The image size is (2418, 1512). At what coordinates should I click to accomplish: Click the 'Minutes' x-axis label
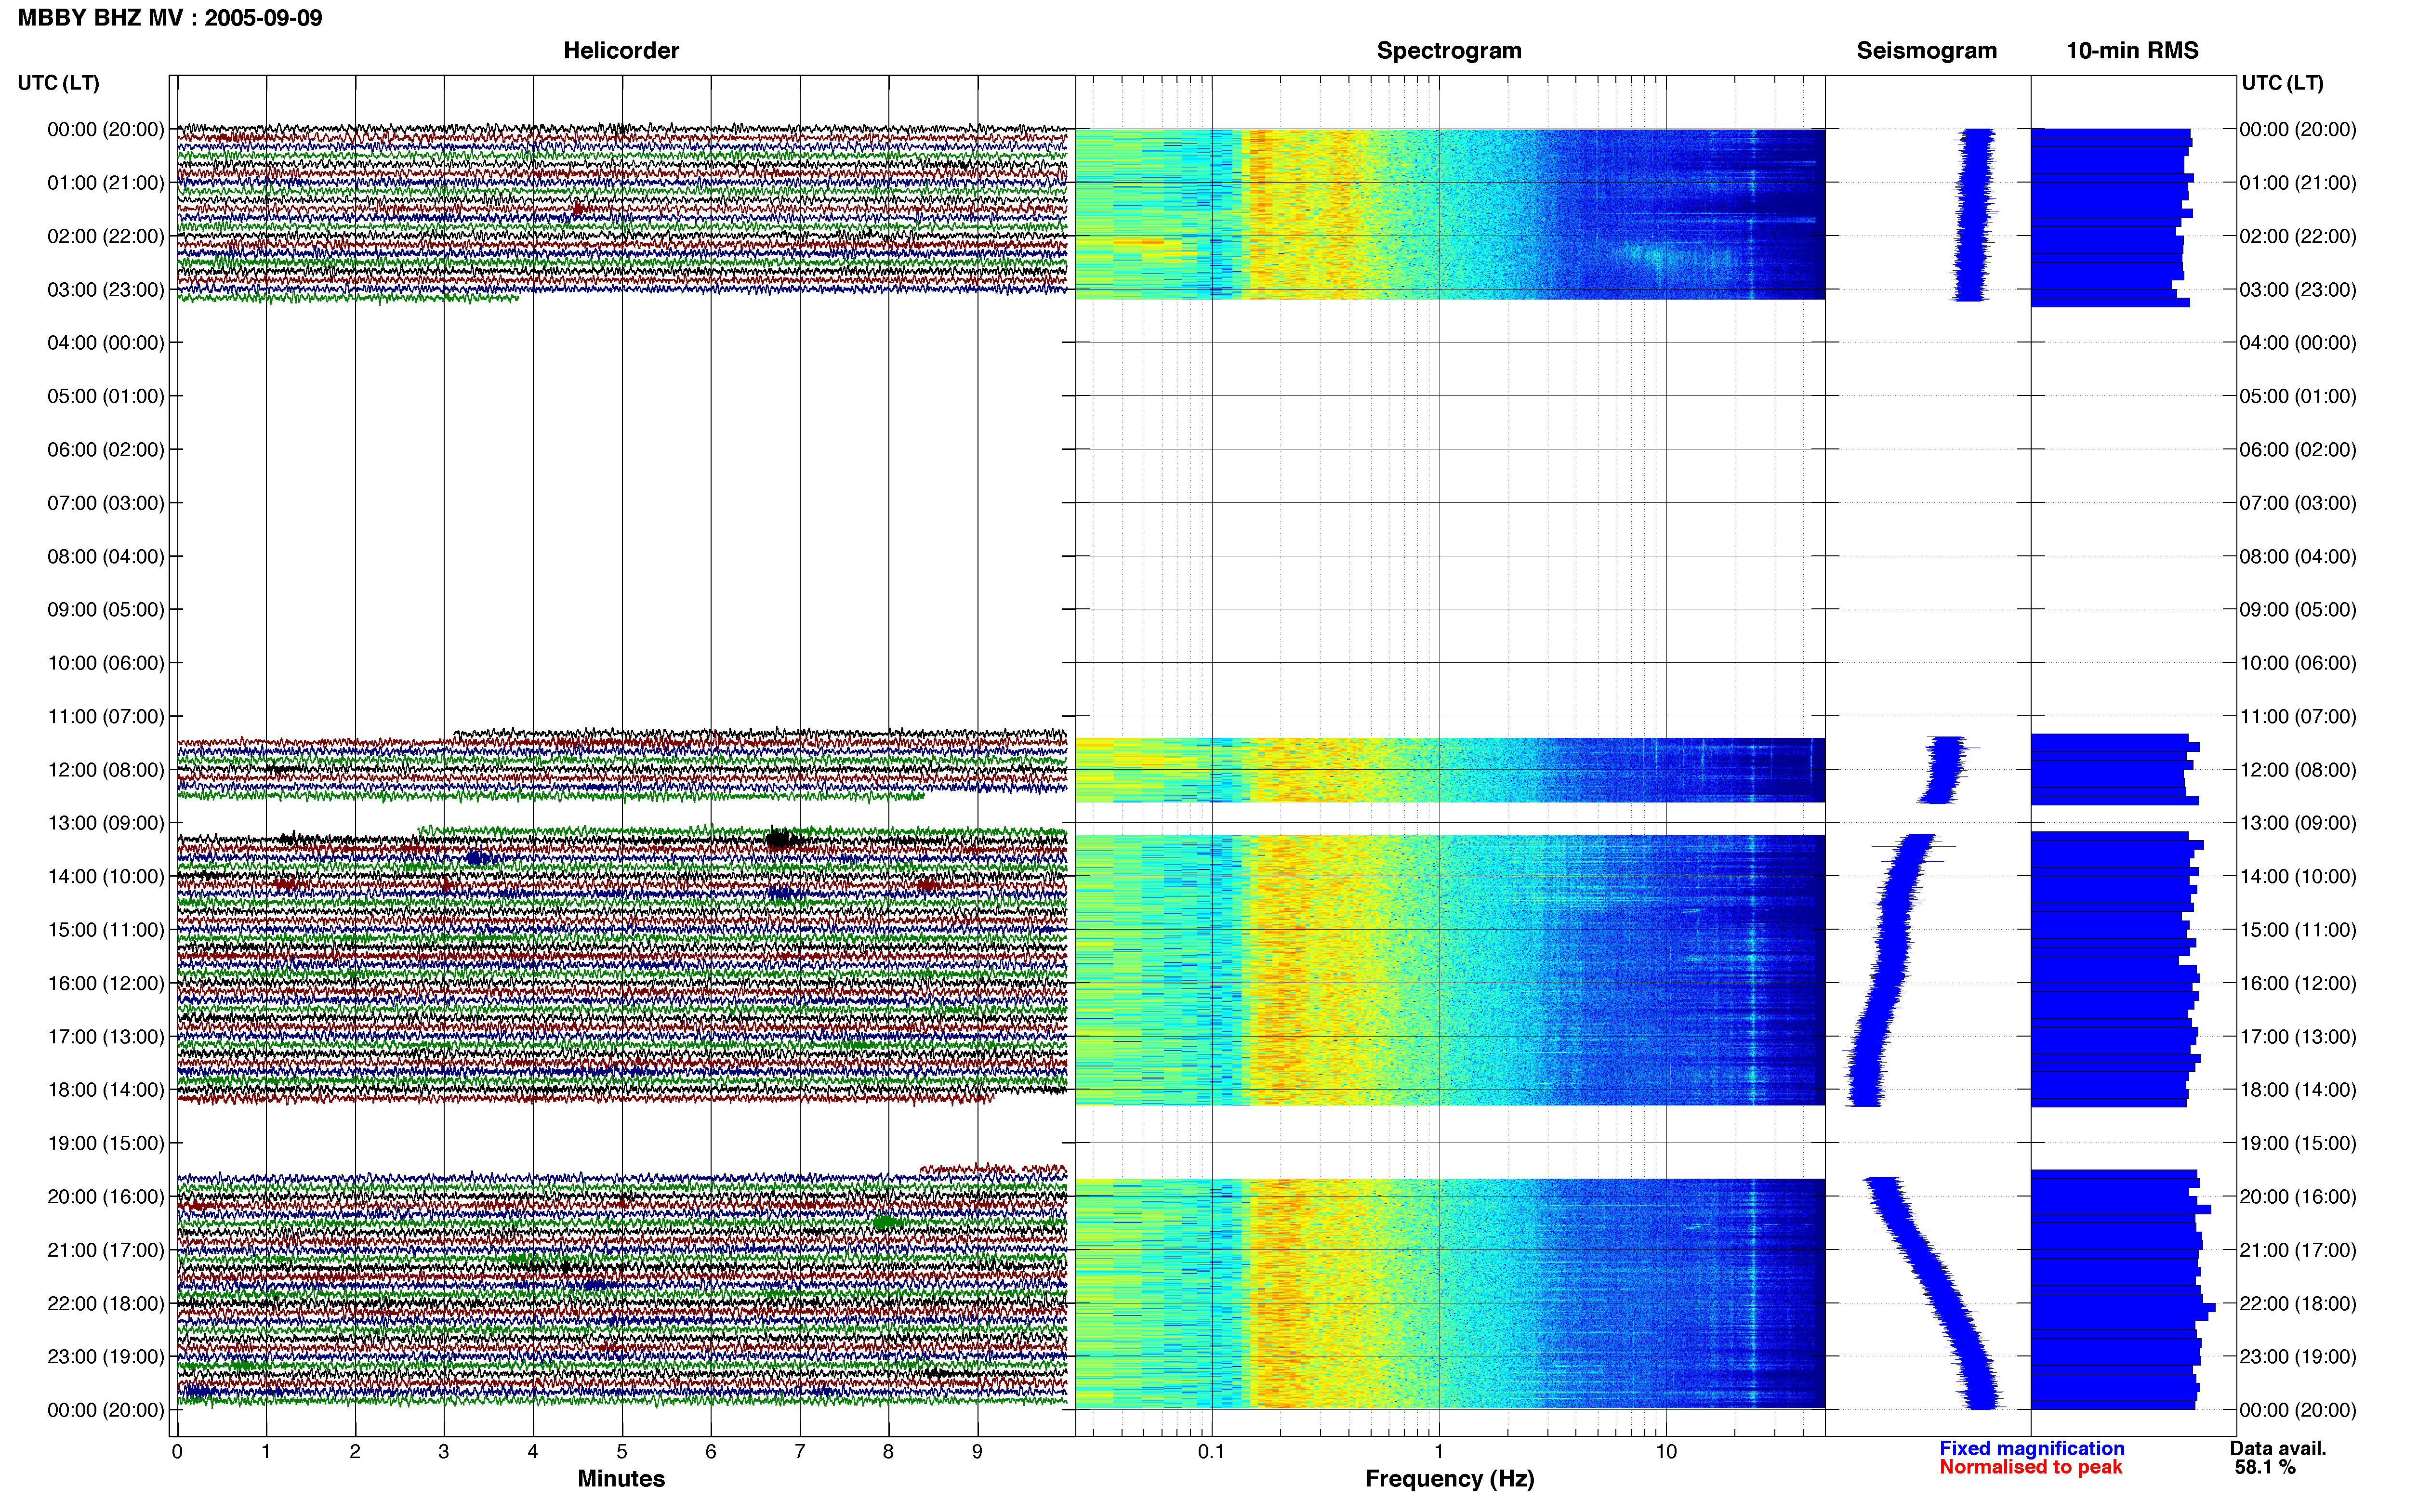point(621,1478)
